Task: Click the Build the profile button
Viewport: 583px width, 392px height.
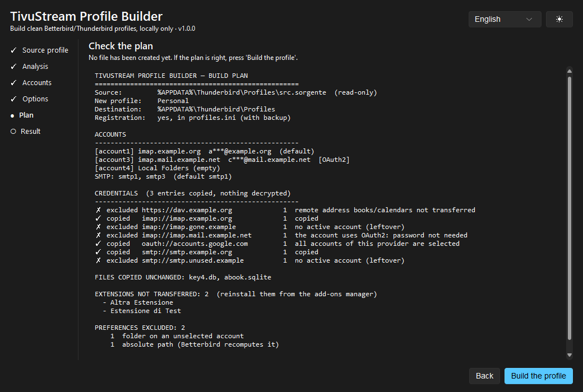Action: point(538,376)
